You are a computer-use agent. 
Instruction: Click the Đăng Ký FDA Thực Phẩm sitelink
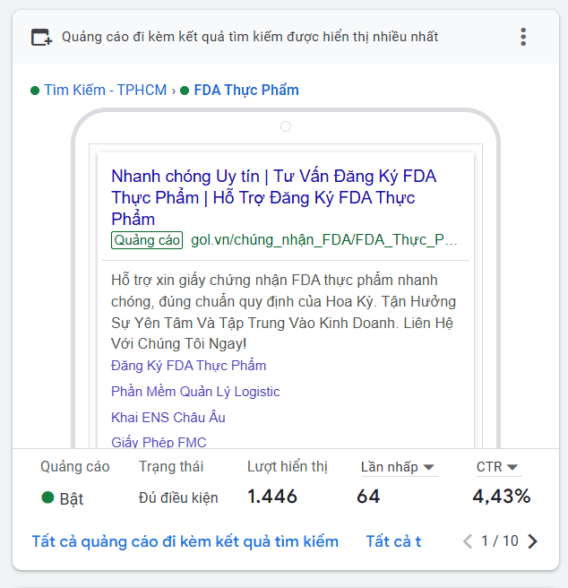click(x=188, y=366)
